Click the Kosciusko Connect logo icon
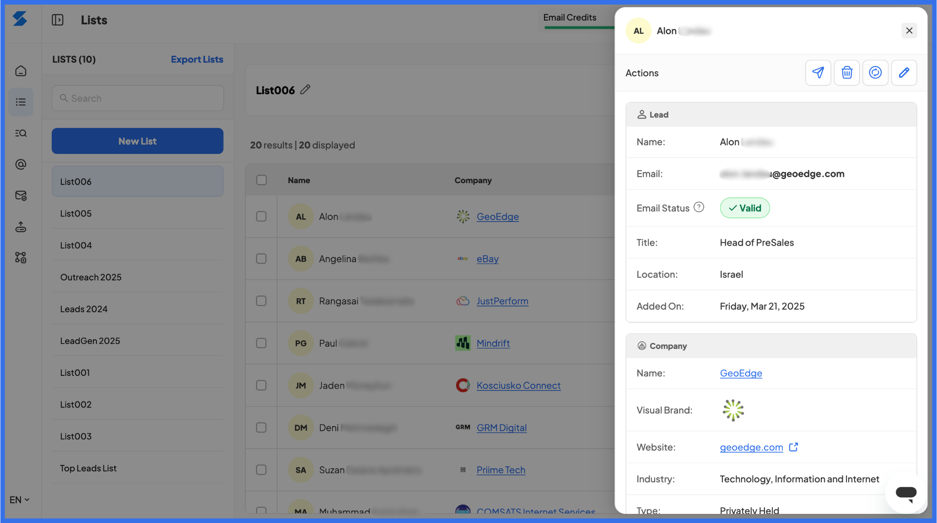Image resolution: width=937 pixels, height=523 pixels. click(x=463, y=386)
